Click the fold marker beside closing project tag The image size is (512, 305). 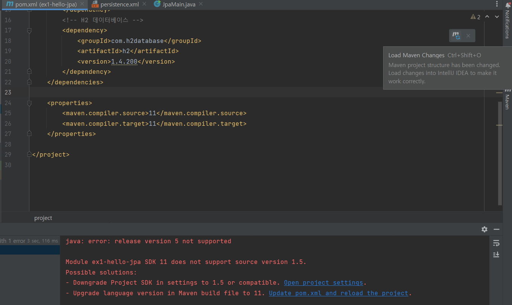[x=29, y=154]
